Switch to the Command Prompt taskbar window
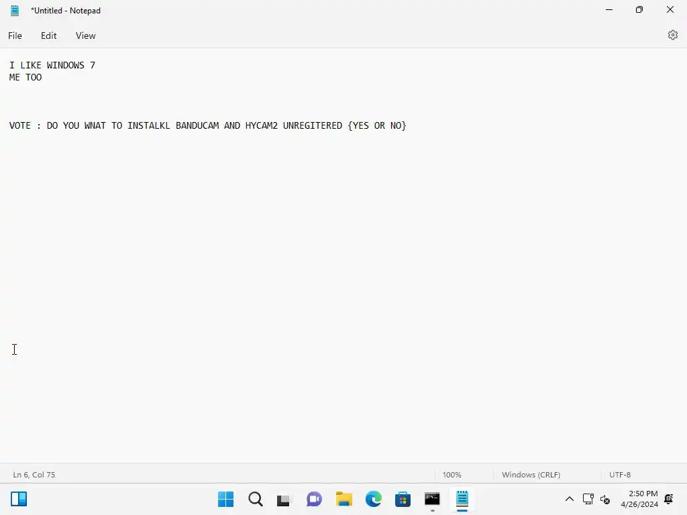 click(x=432, y=499)
